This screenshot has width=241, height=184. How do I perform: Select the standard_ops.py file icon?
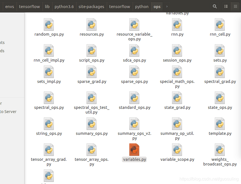point(134,98)
